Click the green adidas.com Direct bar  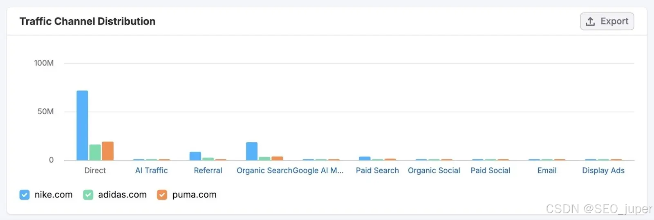point(95,153)
